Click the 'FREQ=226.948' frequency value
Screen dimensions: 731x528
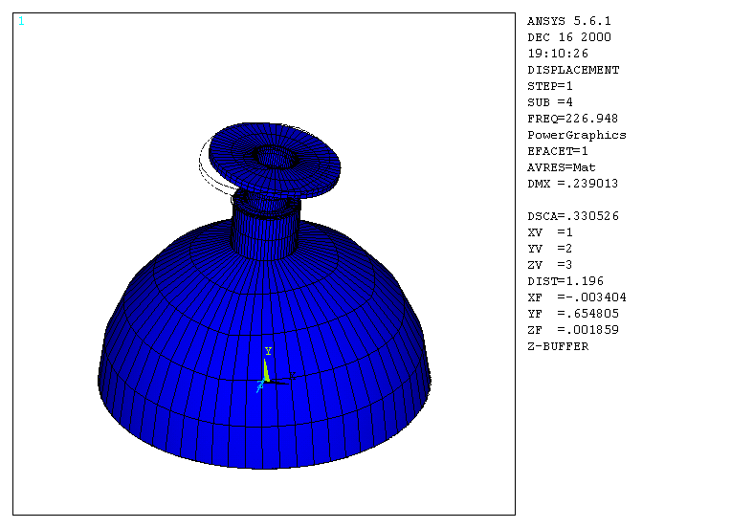[x=572, y=119]
